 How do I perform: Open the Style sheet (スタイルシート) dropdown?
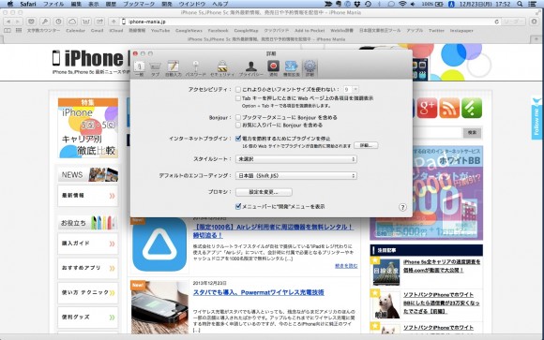click(x=296, y=159)
